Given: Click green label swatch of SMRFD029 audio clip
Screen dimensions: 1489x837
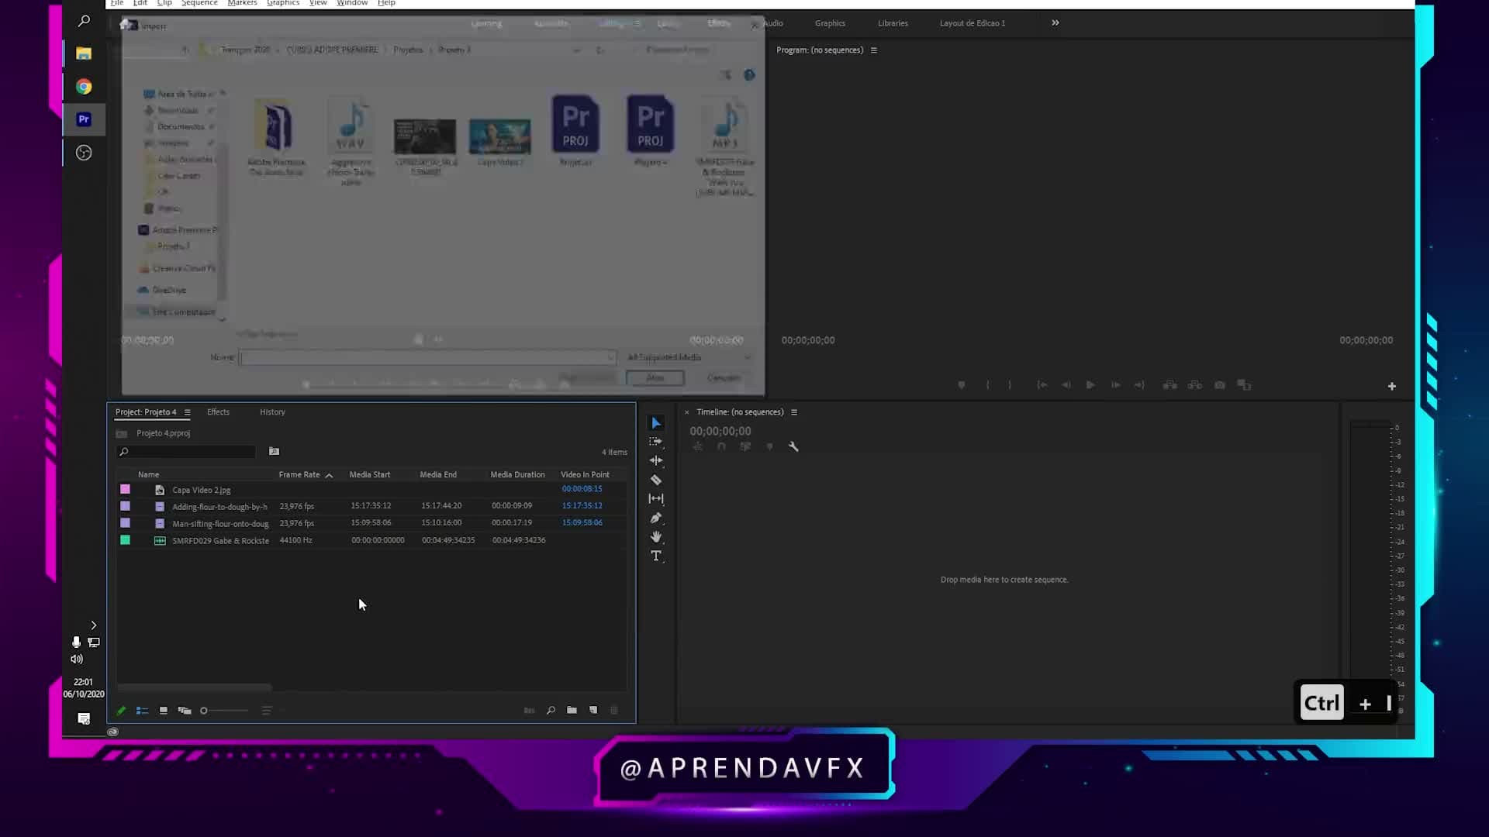Looking at the screenshot, I should coord(126,540).
